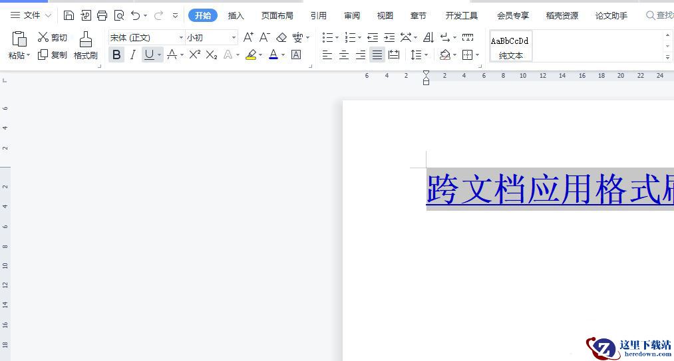
Task: Switch to the 章节 tab
Action: (419, 16)
